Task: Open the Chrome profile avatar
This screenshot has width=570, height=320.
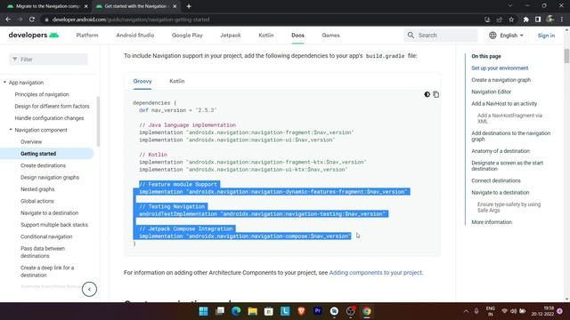Action: 550,20
